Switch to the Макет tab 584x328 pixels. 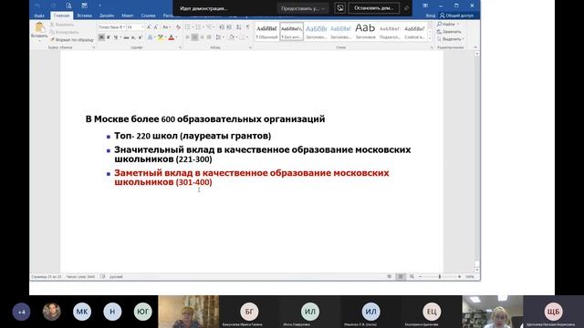(x=128, y=15)
